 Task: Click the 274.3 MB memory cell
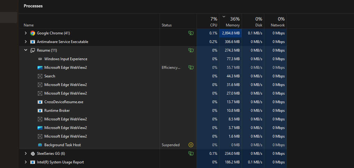click(x=230, y=50)
